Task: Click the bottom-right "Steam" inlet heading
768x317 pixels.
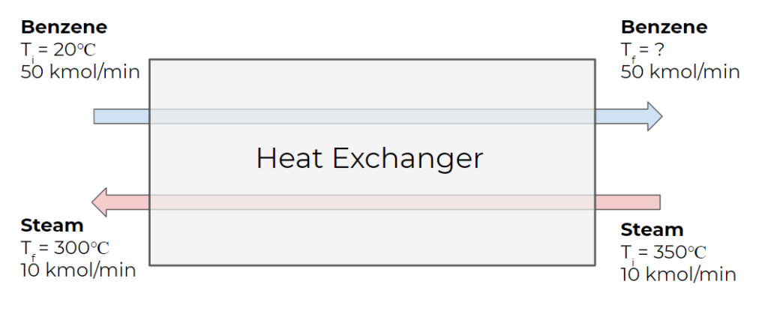Action: (652, 229)
